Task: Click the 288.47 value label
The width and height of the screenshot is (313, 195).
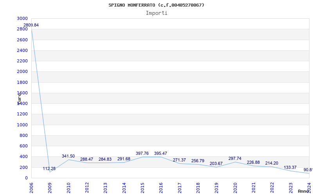Action: (x=86, y=160)
